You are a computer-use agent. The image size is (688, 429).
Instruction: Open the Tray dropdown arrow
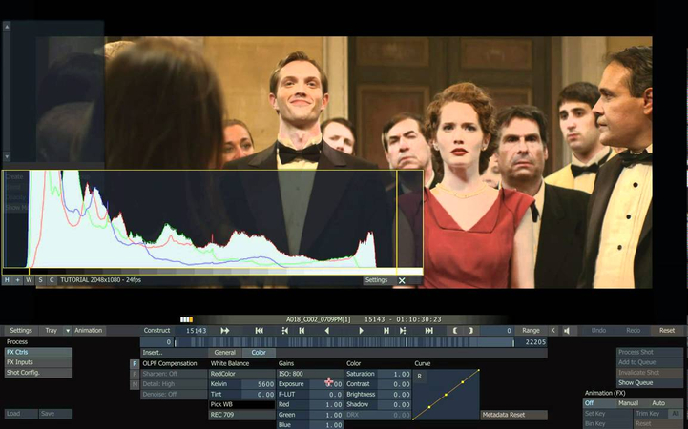coord(68,331)
